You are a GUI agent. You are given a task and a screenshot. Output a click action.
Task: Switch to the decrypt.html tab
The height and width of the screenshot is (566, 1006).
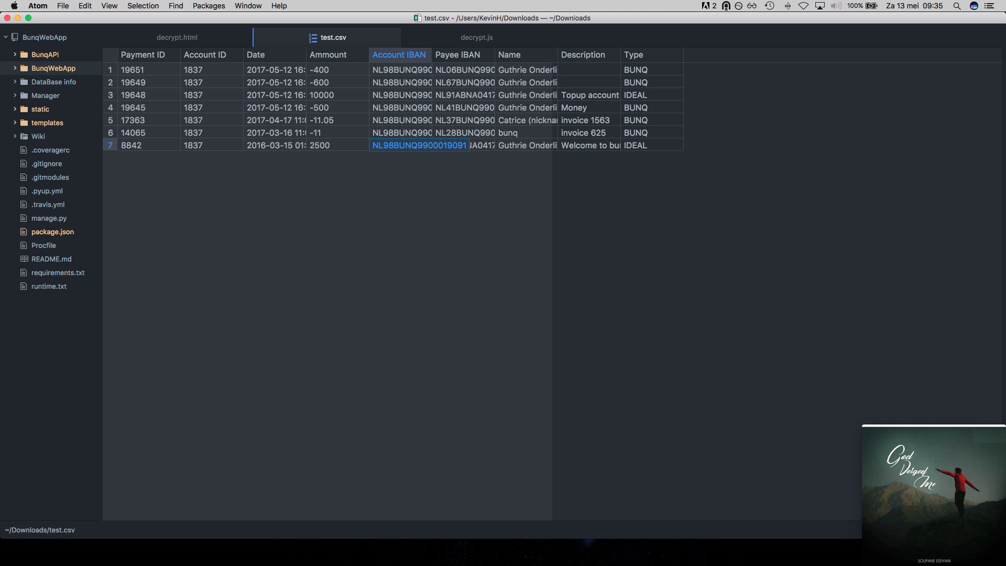point(177,37)
